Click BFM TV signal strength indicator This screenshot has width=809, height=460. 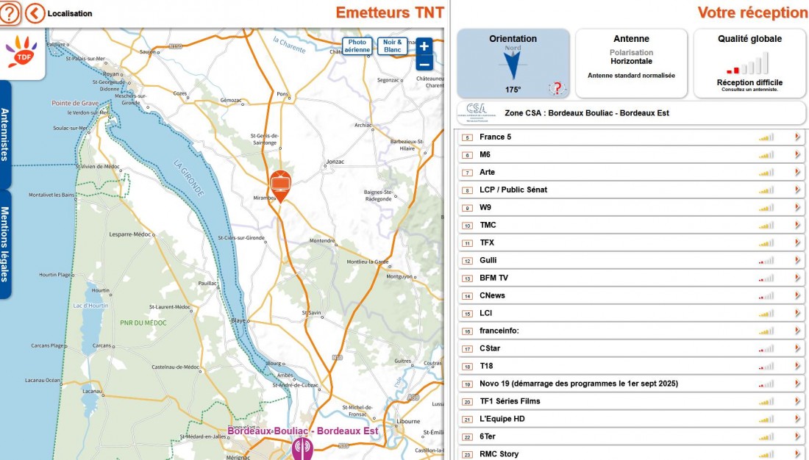[x=766, y=278]
